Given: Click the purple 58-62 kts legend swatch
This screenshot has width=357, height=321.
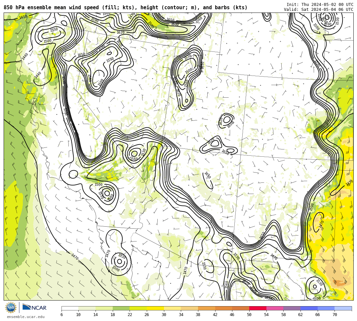Looking at the screenshot, I should pos(292,308).
